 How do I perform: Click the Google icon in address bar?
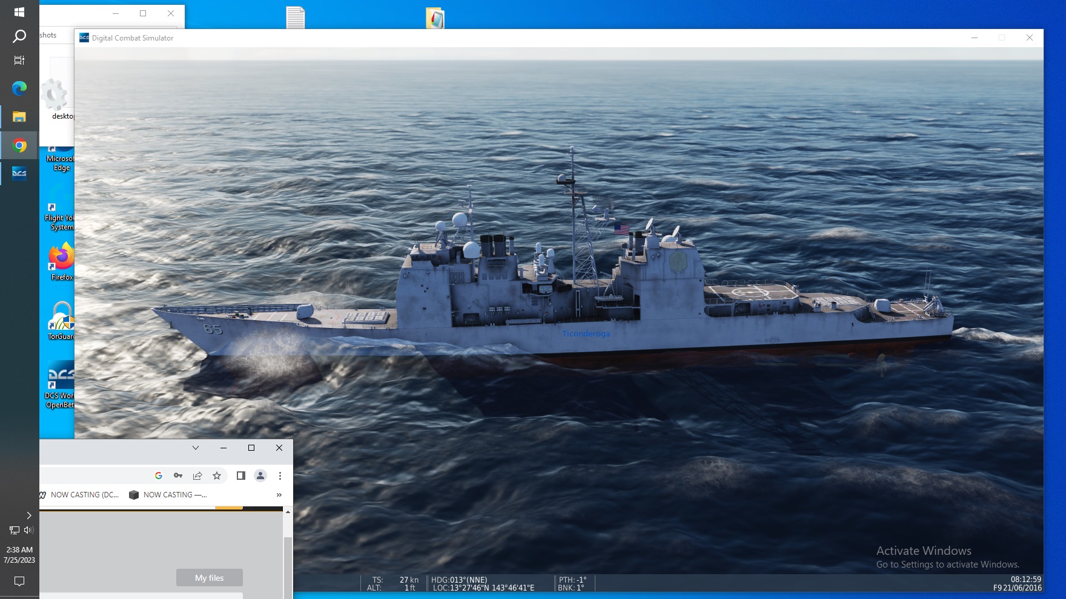(159, 476)
